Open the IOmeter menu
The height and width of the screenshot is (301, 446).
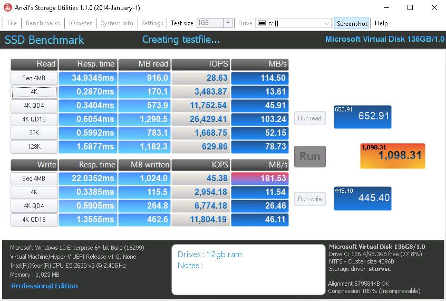coord(81,23)
